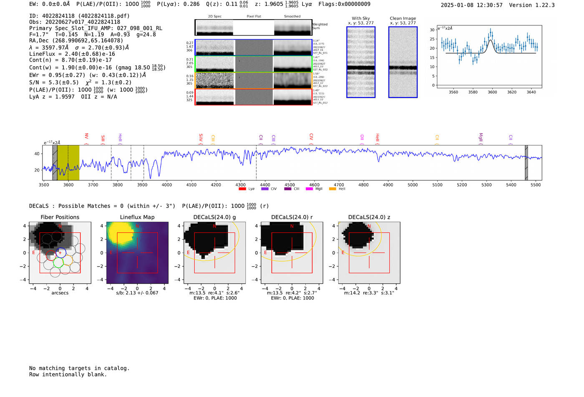Click 'Row intentionally blank.' text
584x397 pixels.
click(68, 375)
